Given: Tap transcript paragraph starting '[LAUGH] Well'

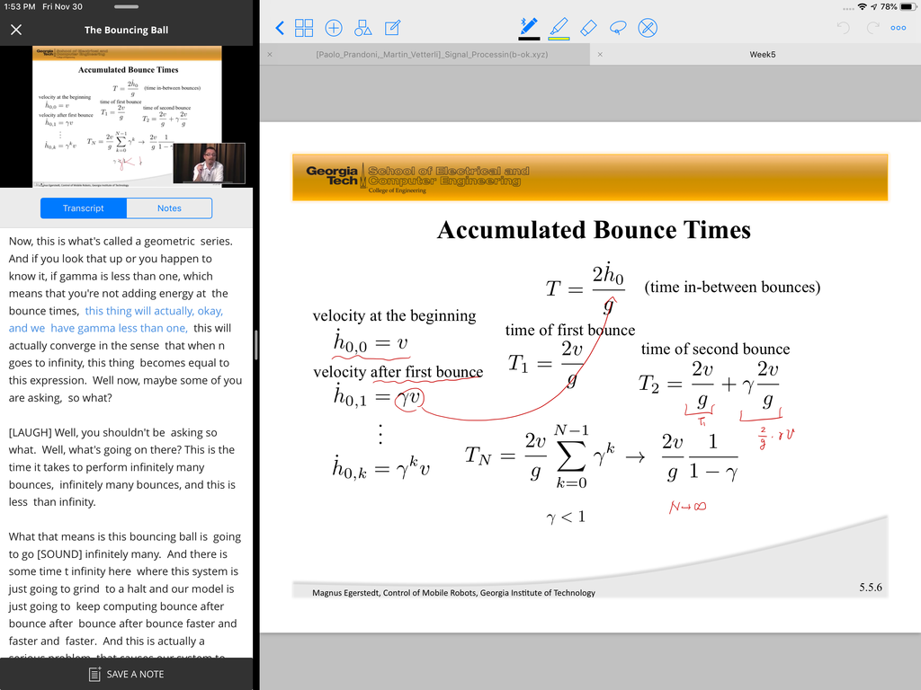Looking at the screenshot, I should [121, 467].
